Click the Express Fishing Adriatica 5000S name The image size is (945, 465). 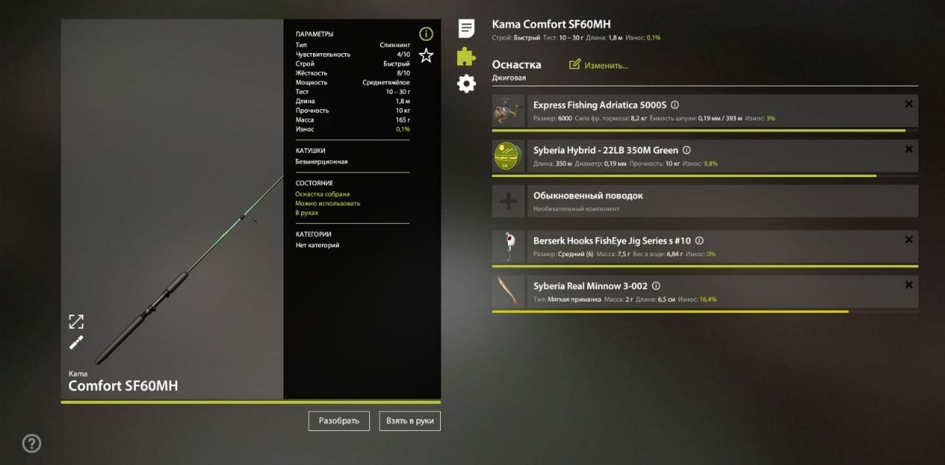599,106
